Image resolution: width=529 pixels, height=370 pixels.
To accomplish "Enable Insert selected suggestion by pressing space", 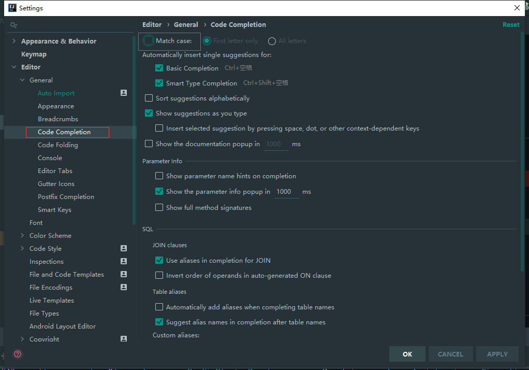I will tap(159, 128).
